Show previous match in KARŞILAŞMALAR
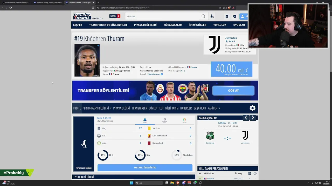The width and height of the screenshot is (332, 186). click(x=246, y=118)
